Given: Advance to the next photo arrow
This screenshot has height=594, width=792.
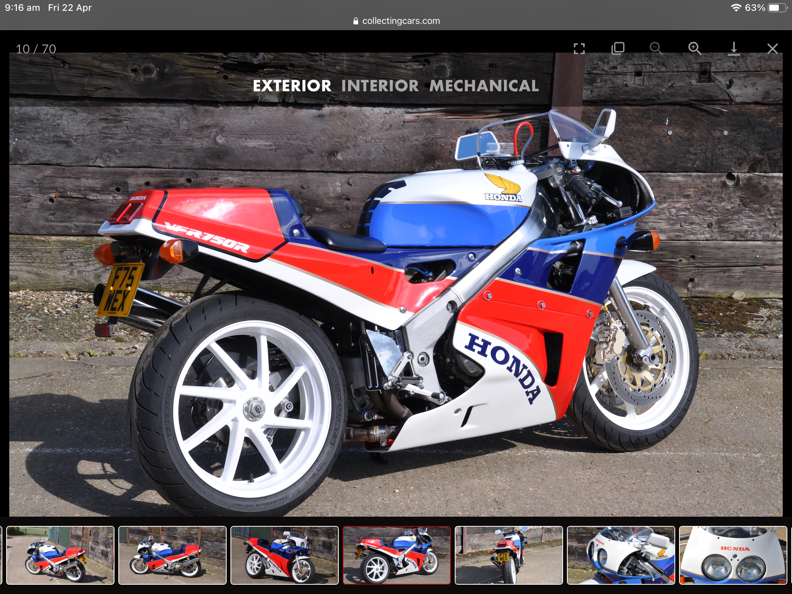Looking at the screenshot, I should tap(760, 319).
